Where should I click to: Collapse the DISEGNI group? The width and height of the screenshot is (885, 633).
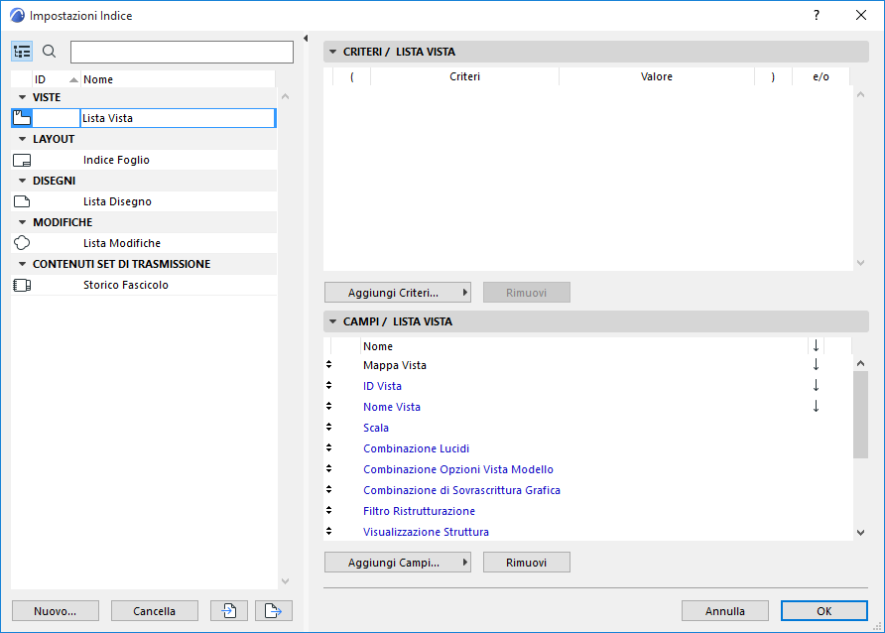[x=23, y=182]
